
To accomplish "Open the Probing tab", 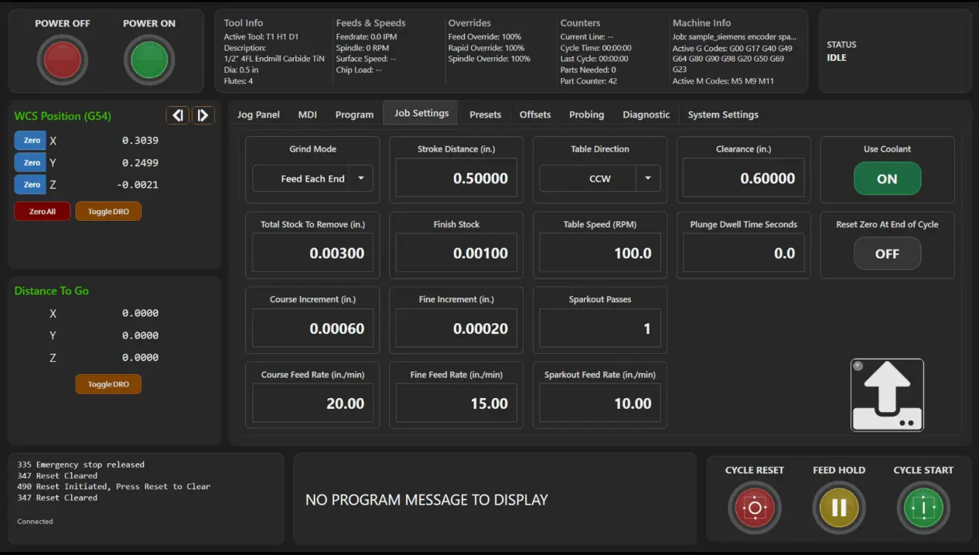I will (x=587, y=114).
